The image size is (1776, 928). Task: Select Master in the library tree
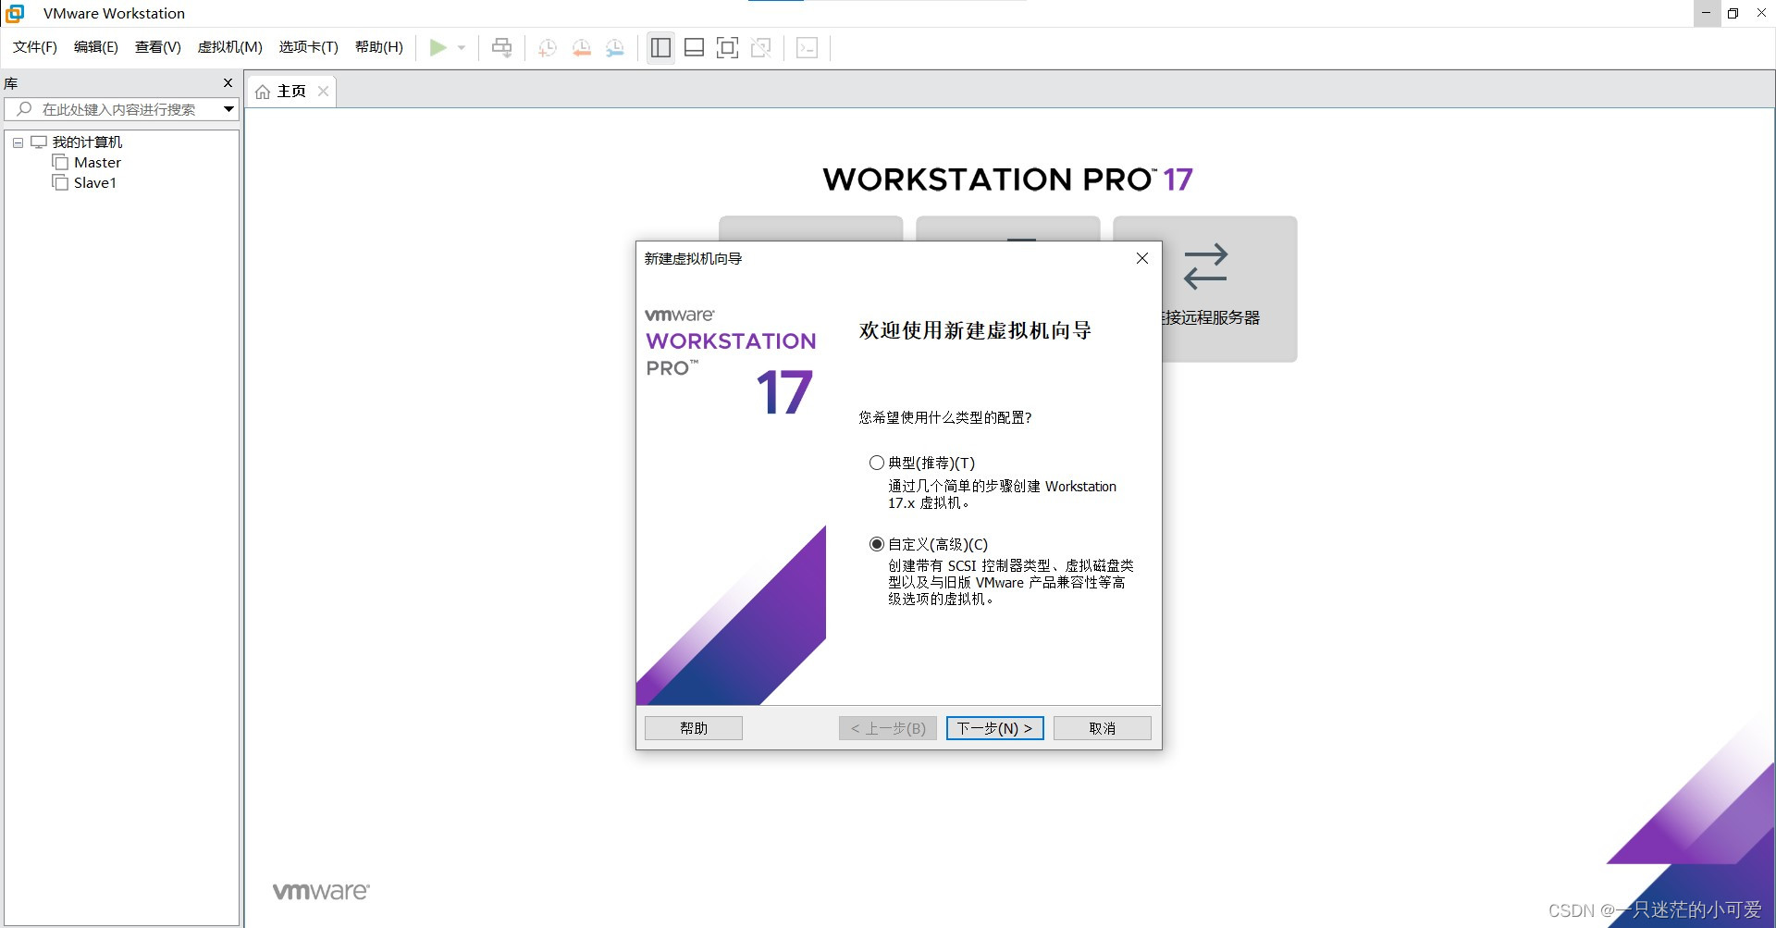point(97,162)
